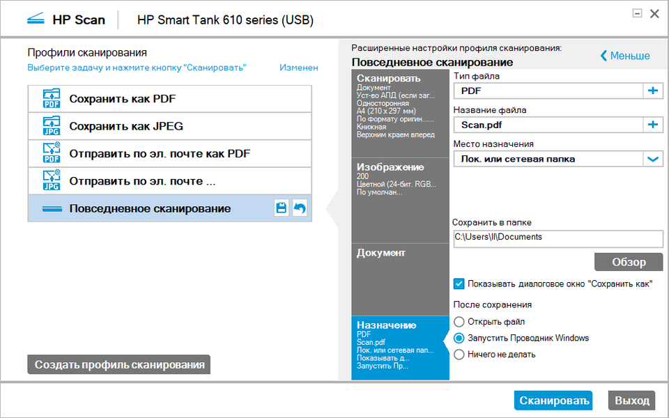Click the Email as PDF profile icon

[52, 153]
